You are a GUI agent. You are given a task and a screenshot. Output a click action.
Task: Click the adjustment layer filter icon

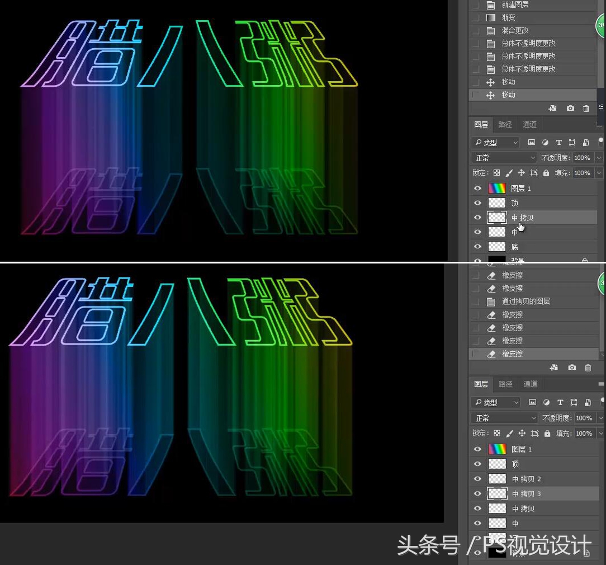pos(545,142)
